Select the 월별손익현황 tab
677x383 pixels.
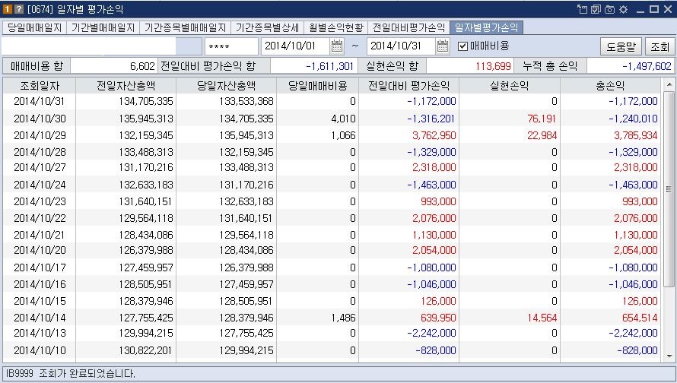336,28
